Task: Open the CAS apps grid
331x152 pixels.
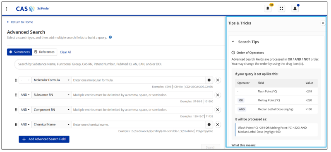Action: pyautogui.click(x=281, y=9)
